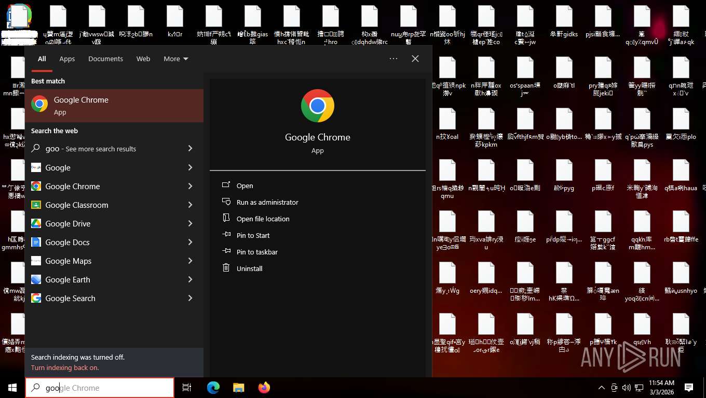
Task: Click the Pin to Start pin icon
Action: (226, 235)
